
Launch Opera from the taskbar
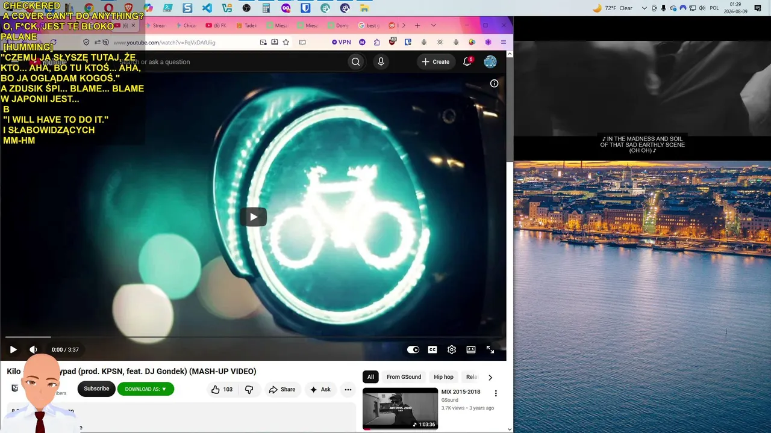coord(108,8)
